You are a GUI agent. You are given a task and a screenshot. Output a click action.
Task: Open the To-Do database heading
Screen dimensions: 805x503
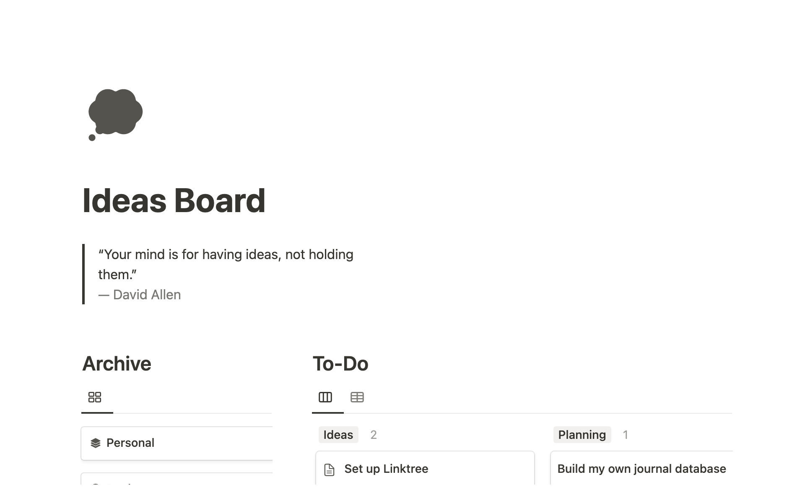(340, 363)
